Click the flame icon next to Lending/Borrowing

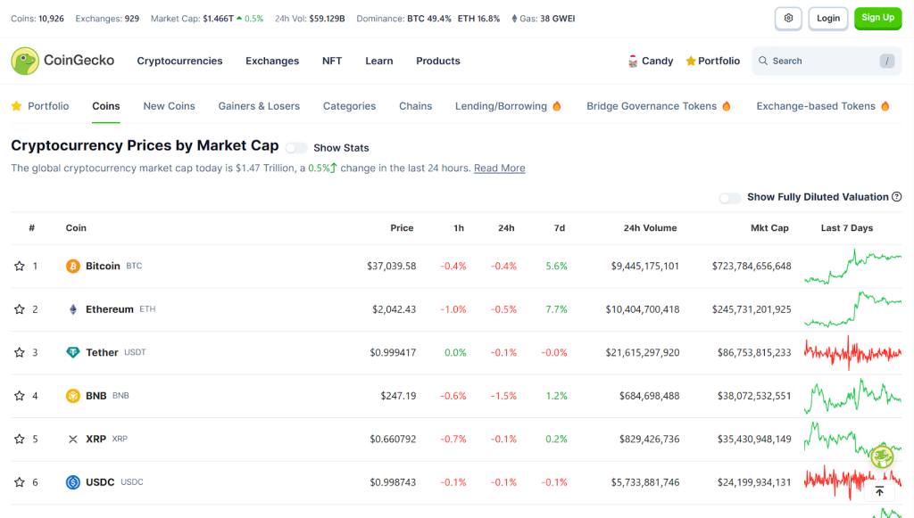(x=557, y=106)
